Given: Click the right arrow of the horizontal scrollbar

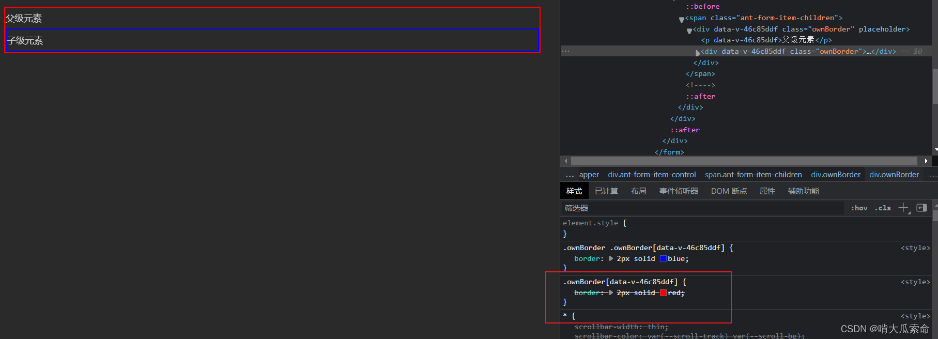Looking at the screenshot, I should pyautogui.click(x=926, y=161).
